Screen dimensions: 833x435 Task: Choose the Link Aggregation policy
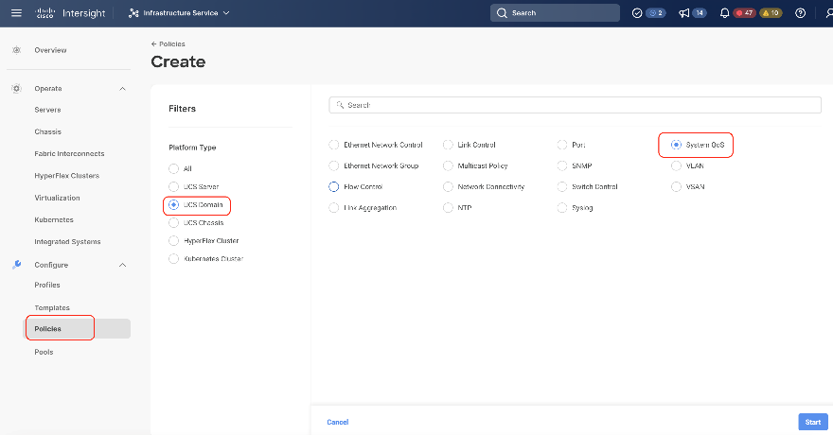point(333,208)
